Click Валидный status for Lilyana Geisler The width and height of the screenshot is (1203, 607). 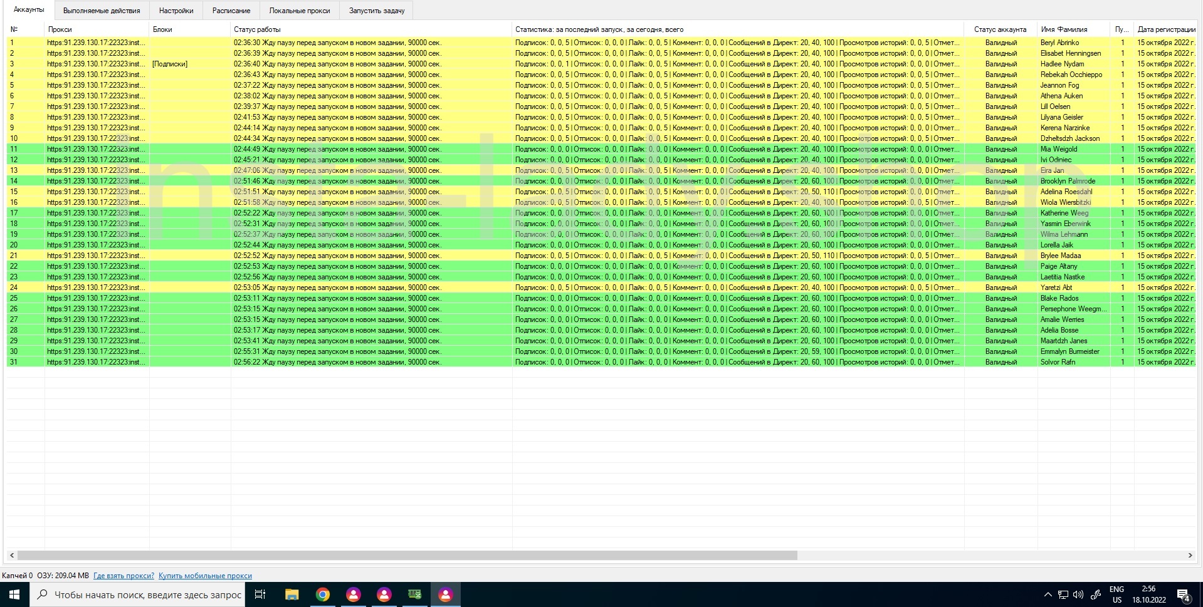click(x=1001, y=117)
